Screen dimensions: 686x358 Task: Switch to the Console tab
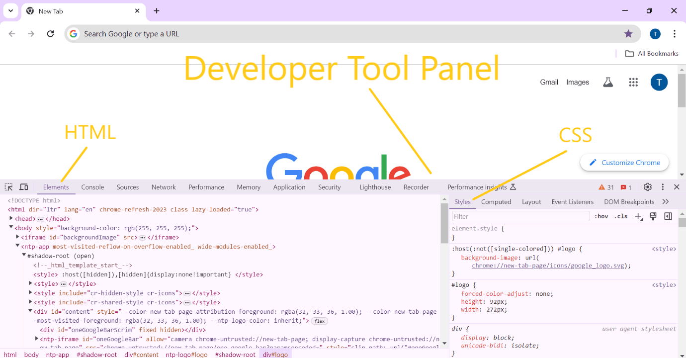(92, 187)
